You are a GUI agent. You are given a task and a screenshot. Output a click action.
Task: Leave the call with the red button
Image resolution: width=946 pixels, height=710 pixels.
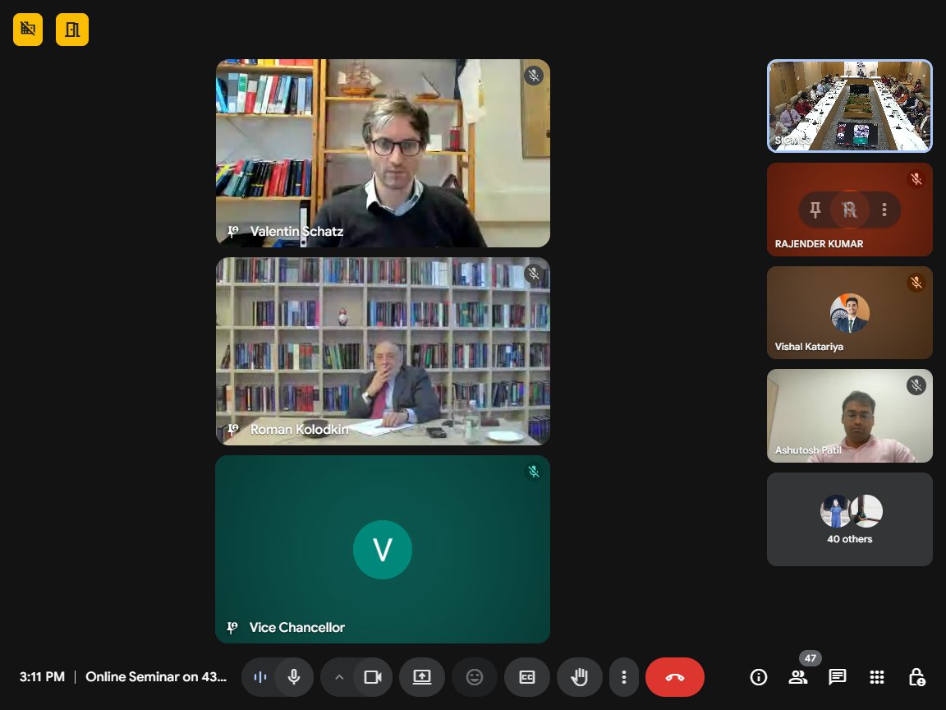coord(674,677)
